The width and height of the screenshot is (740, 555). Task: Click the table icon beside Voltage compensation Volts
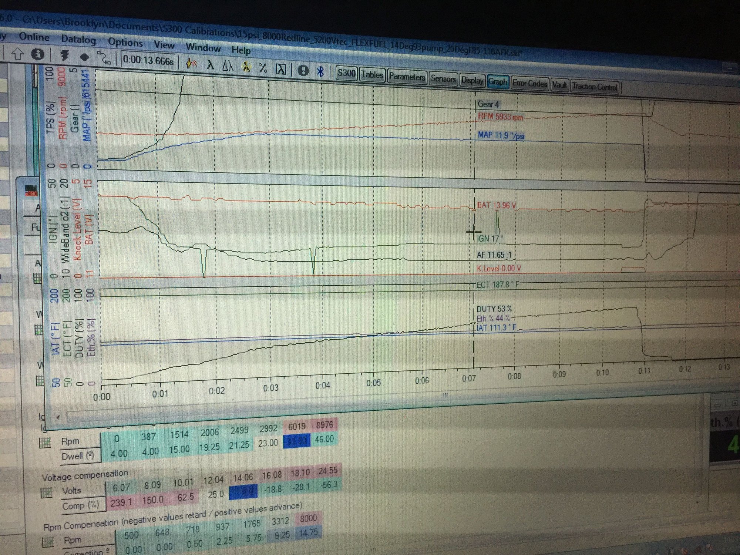46,493
